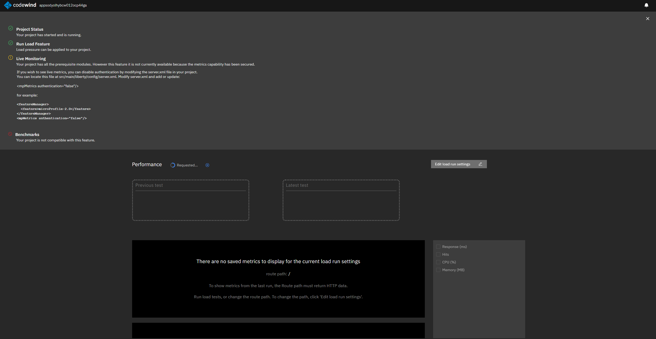Click the Run Load Feature check icon

(11, 43)
